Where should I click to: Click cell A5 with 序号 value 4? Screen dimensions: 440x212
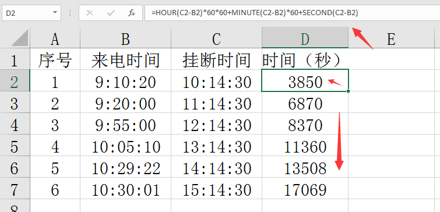(x=55, y=145)
